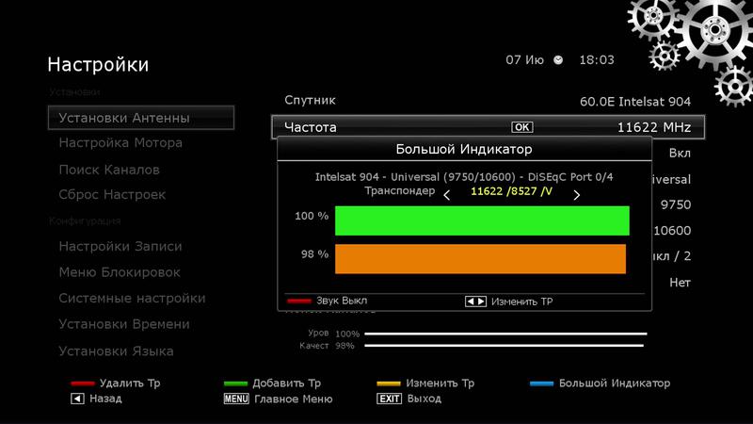The height and width of the screenshot is (424, 753).
Task: Click the Изменить ТР arrows in popup
Action: pos(476,302)
